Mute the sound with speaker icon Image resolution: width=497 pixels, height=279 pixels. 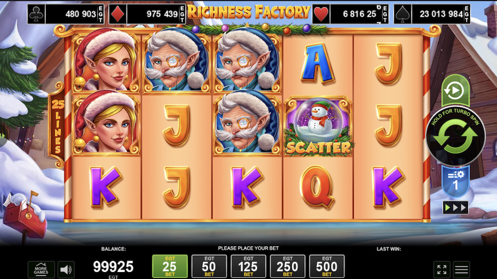pyautogui.click(x=66, y=270)
